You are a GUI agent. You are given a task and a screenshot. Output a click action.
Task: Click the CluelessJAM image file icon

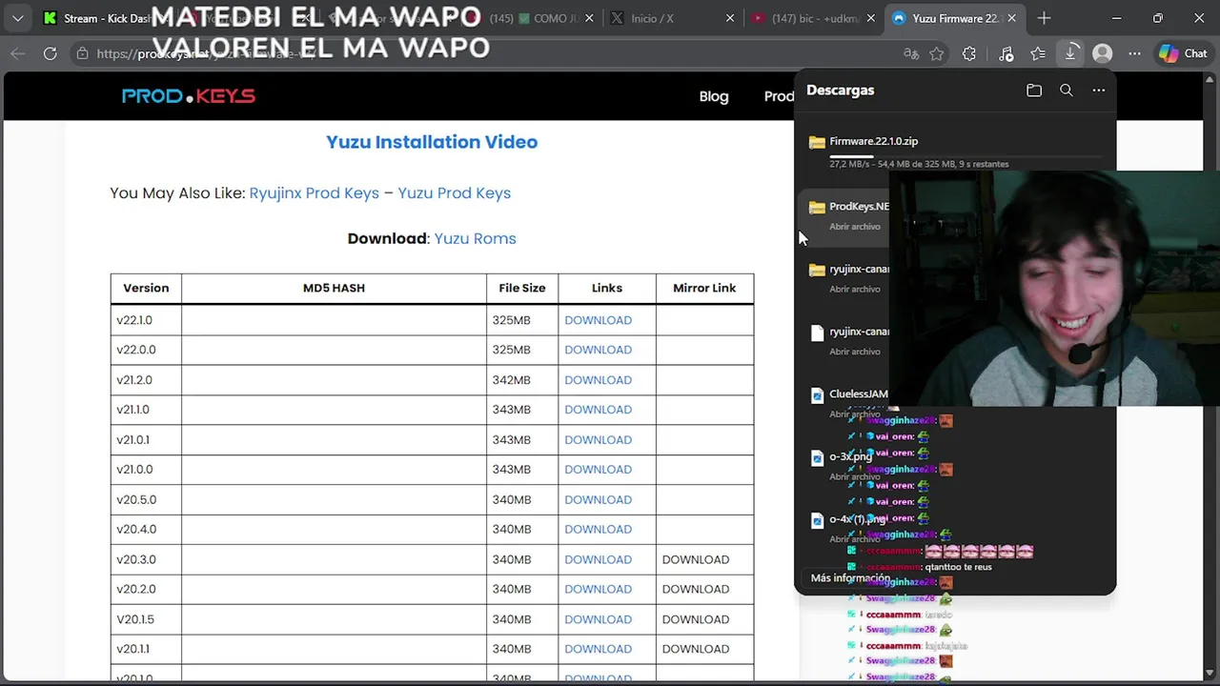tap(817, 395)
